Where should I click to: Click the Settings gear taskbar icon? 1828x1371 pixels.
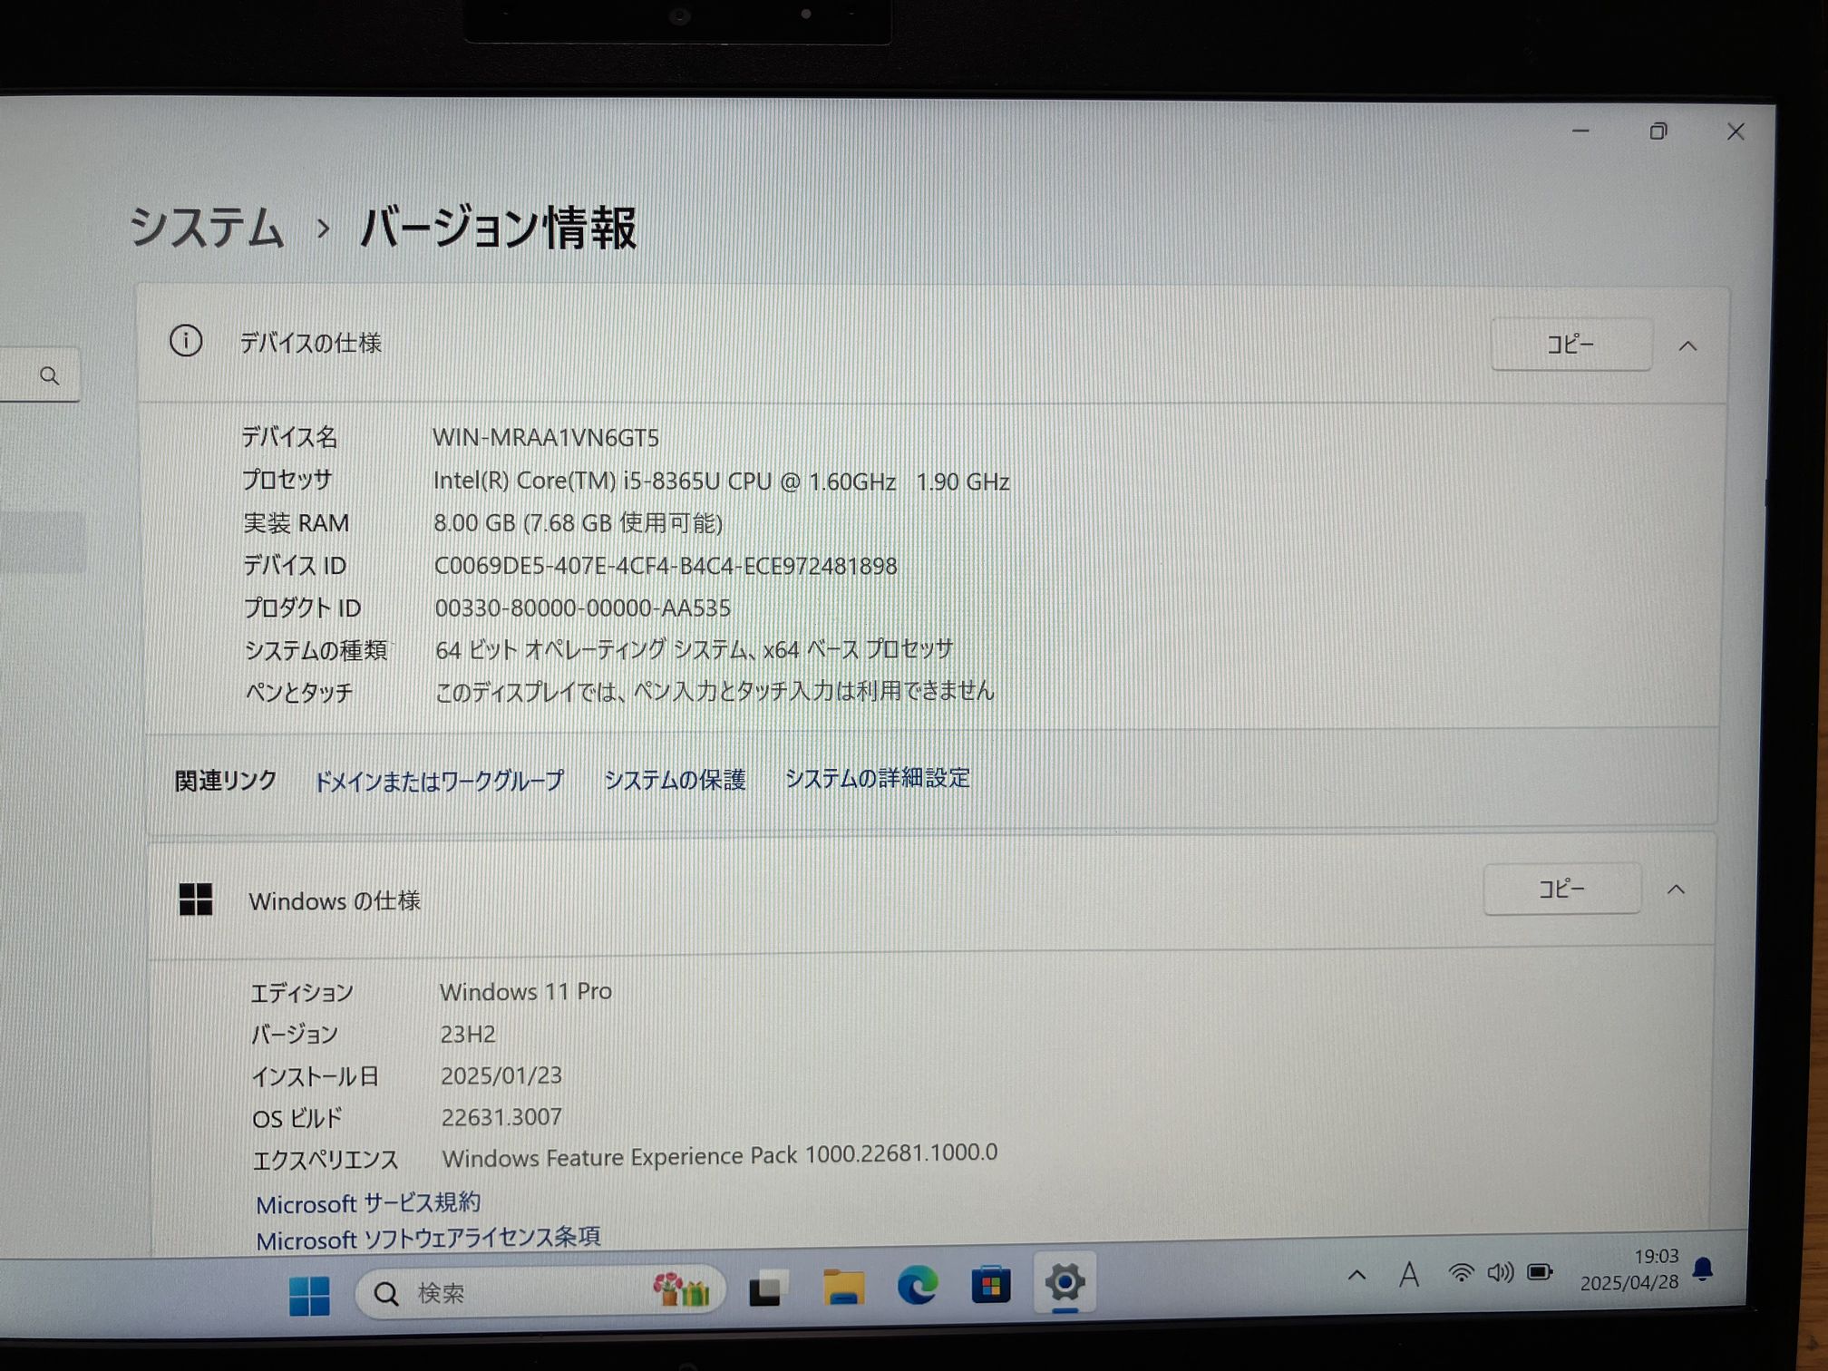(x=1065, y=1283)
